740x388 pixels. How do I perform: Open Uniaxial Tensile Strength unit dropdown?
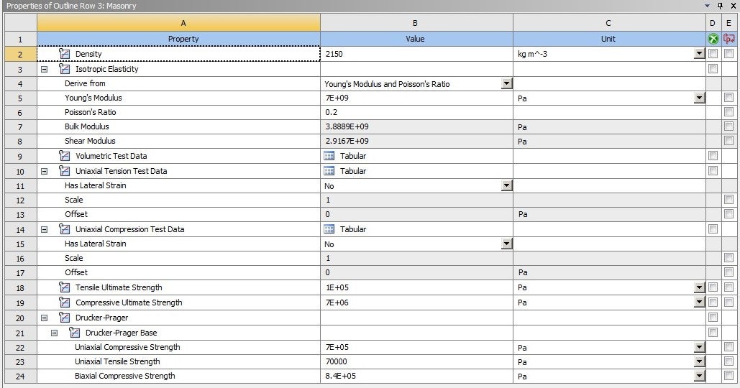[700, 361]
